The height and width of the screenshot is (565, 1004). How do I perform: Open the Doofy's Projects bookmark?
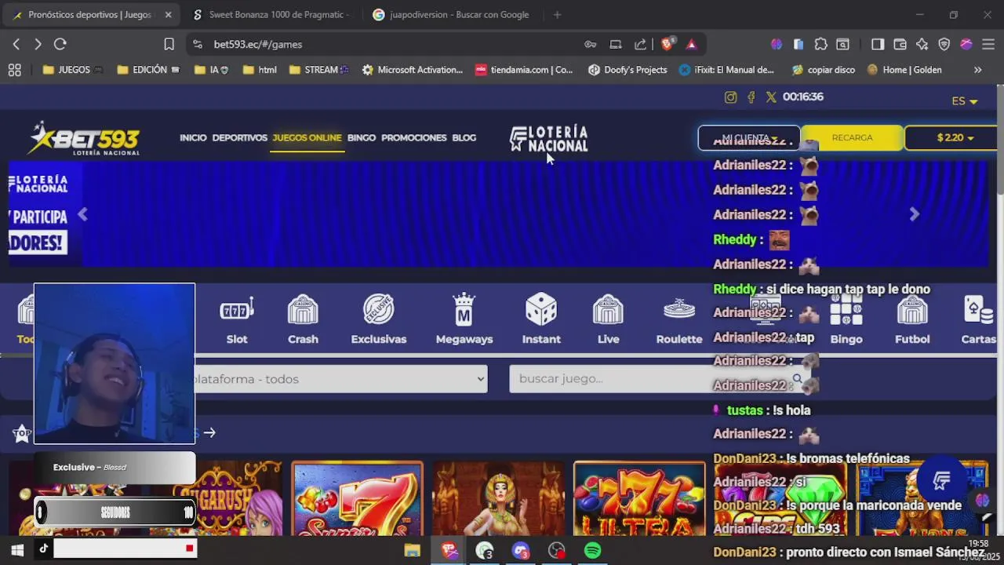(627, 70)
